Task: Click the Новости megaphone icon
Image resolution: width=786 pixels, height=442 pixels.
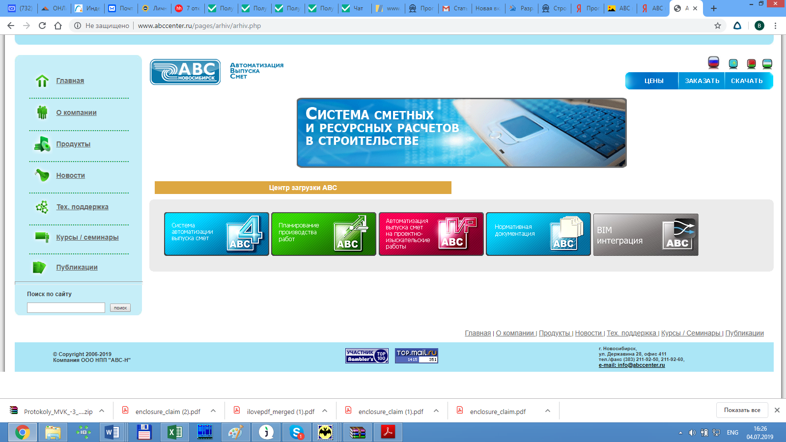Action: point(42,175)
